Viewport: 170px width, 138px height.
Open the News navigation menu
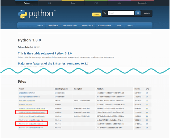[x=119, y=26]
